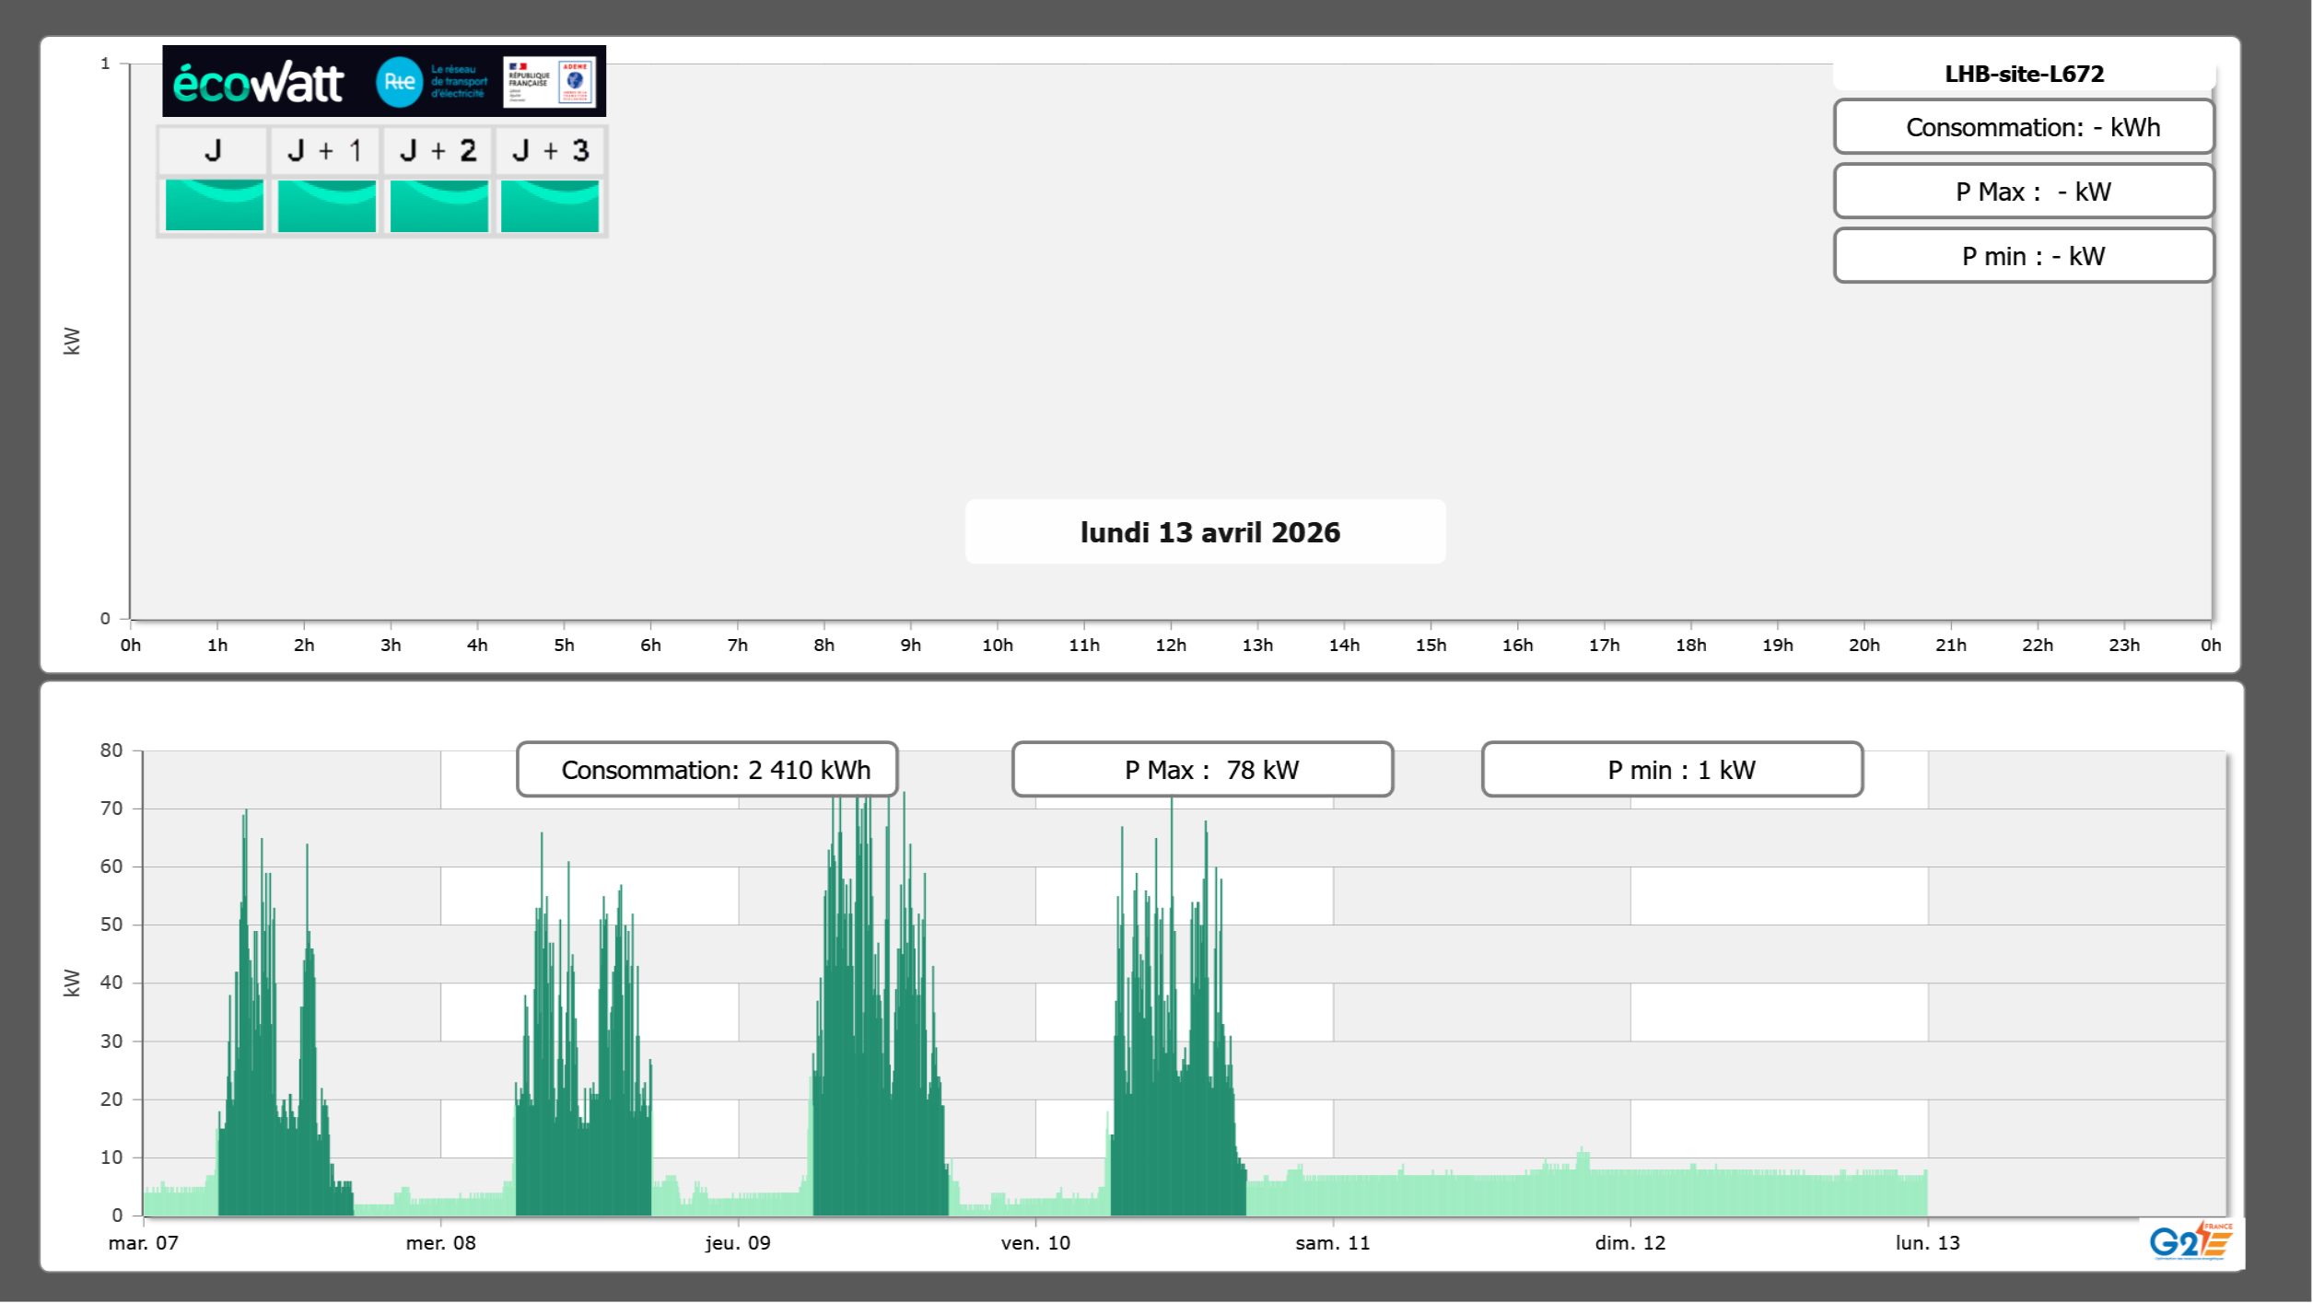The height and width of the screenshot is (1303, 2313).
Task: Select the J + 3 tab header
Action: tap(550, 151)
